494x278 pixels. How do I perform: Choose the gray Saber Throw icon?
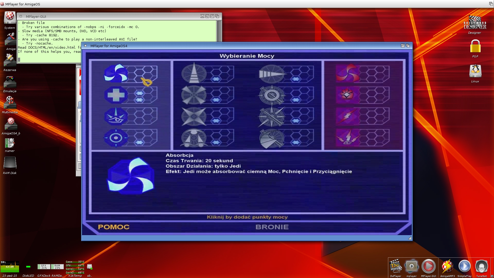272,138
